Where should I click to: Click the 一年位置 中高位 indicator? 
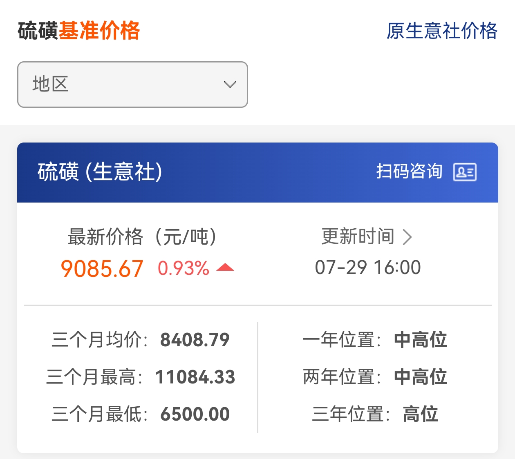click(421, 340)
